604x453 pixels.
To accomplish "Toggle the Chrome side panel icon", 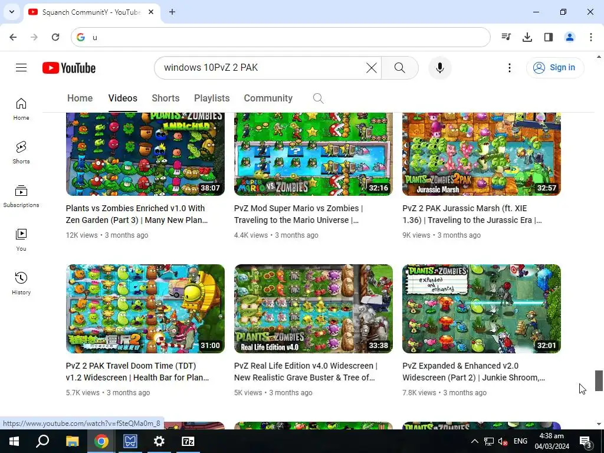I will click(x=549, y=37).
